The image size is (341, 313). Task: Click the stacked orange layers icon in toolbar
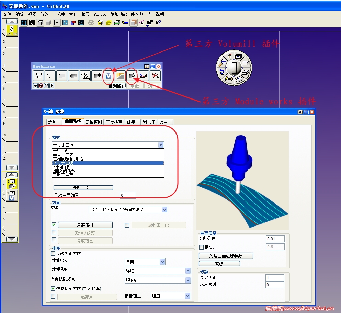(x=134, y=23)
